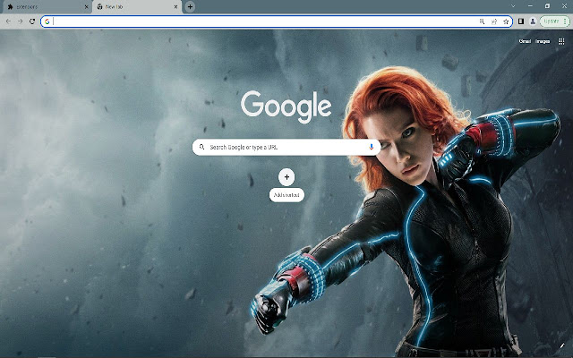
Task: Open the Images link
Action: pos(543,41)
